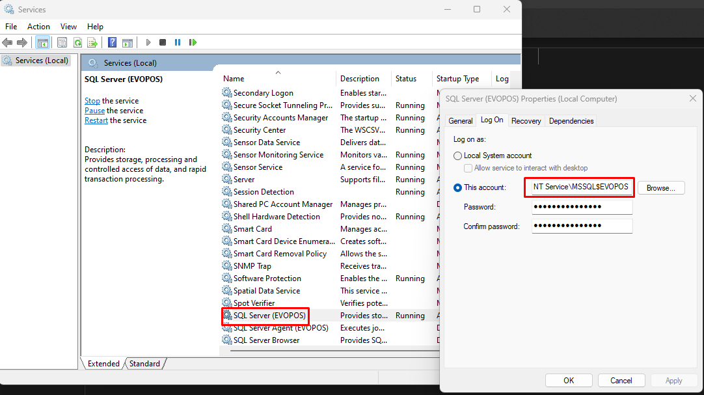This screenshot has height=395, width=704.
Task: Click the Password input field
Action: [x=582, y=207]
